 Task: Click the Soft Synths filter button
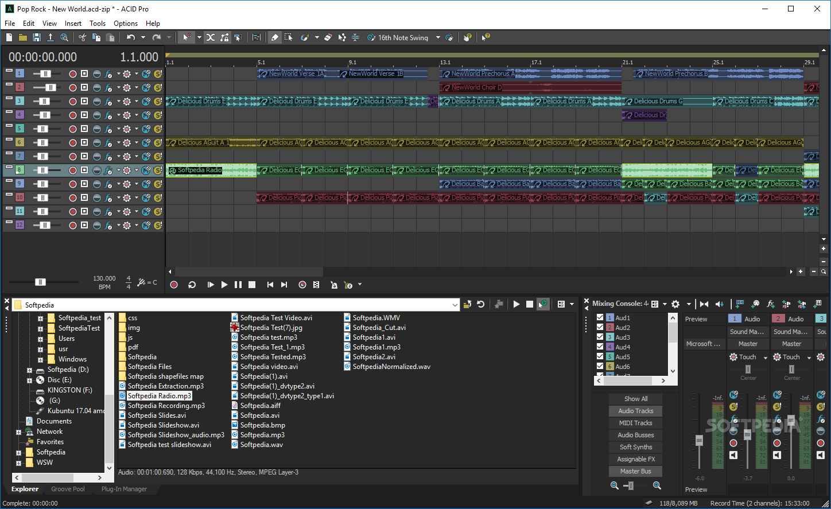tap(636, 447)
